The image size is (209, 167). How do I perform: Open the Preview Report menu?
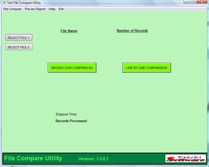click(35, 9)
